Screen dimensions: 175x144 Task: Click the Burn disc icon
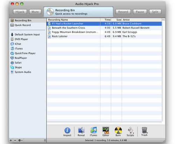tap(118, 130)
